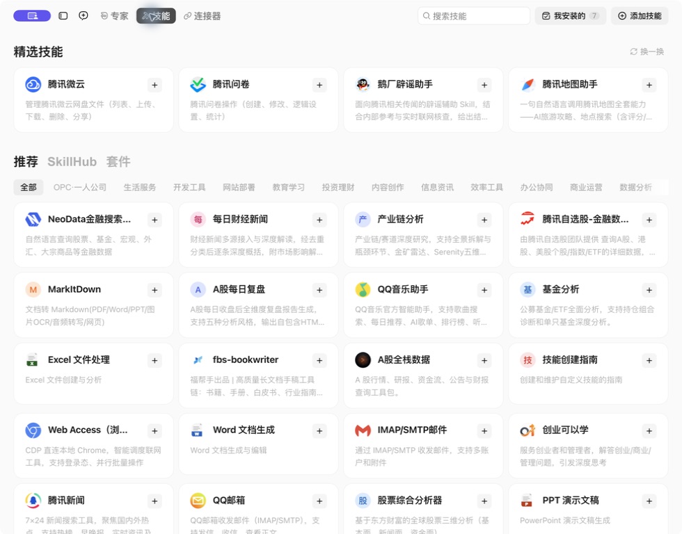Add the fbs-bookwriter skill

[x=319, y=361]
